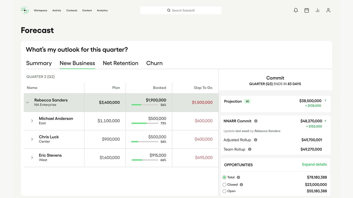This screenshot has height=198, width=353.
Task: Switch to the Churn tab
Action: (x=154, y=63)
